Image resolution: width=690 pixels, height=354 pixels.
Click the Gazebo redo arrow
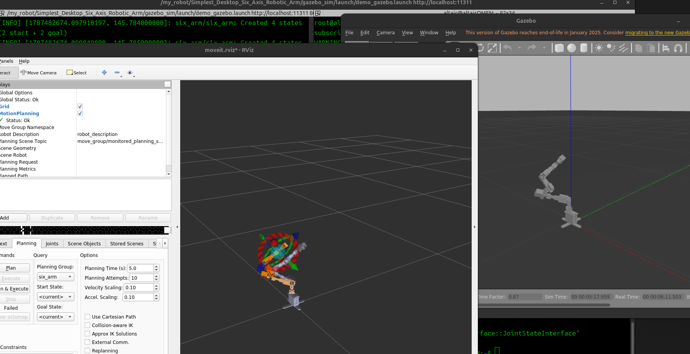532,48
